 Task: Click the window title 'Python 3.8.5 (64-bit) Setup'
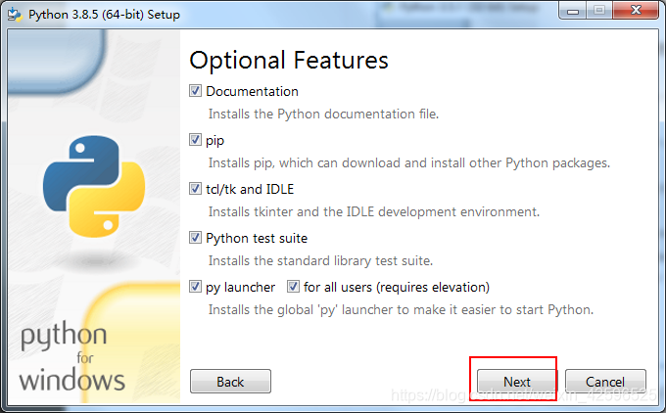(x=104, y=15)
